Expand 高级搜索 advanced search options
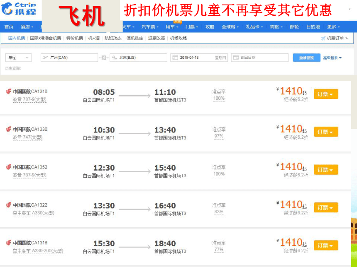Image resolution: width=357 pixels, height=267 pixels. (333, 58)
